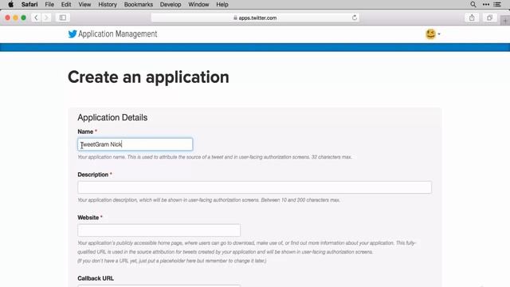Viewport: 510px width, 287px height.
Task: Click the three-dots menu bar icon
Action: [486, 5]
